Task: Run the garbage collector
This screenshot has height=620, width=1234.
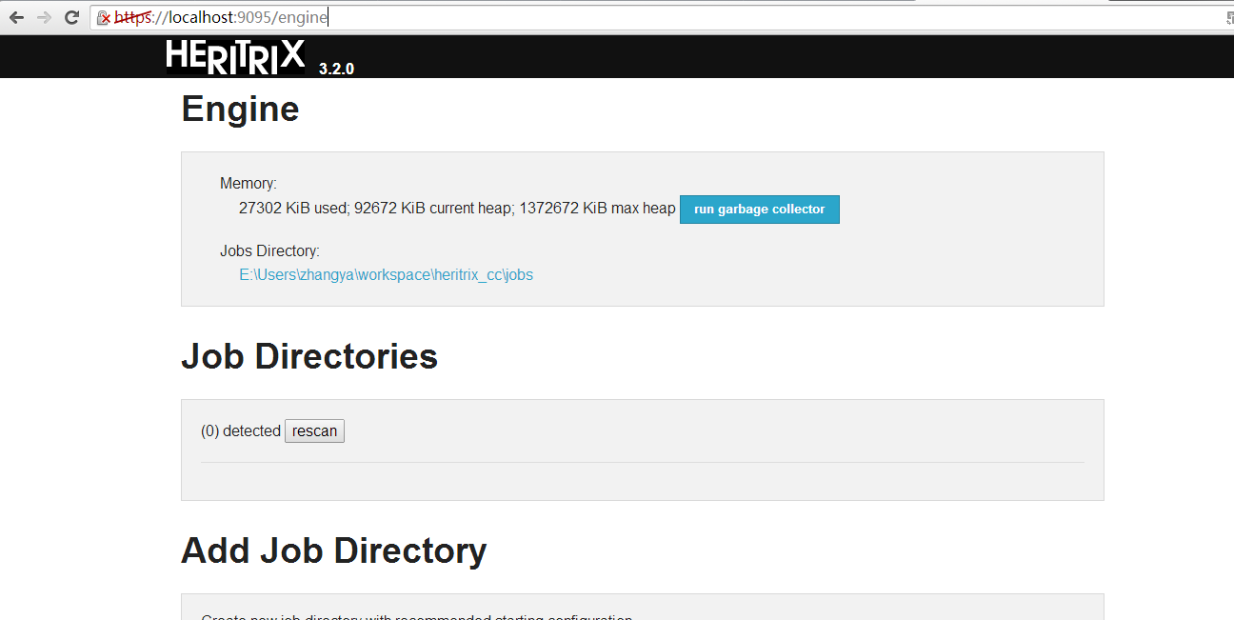Action: pyautogui.click(x=760, y=210)
